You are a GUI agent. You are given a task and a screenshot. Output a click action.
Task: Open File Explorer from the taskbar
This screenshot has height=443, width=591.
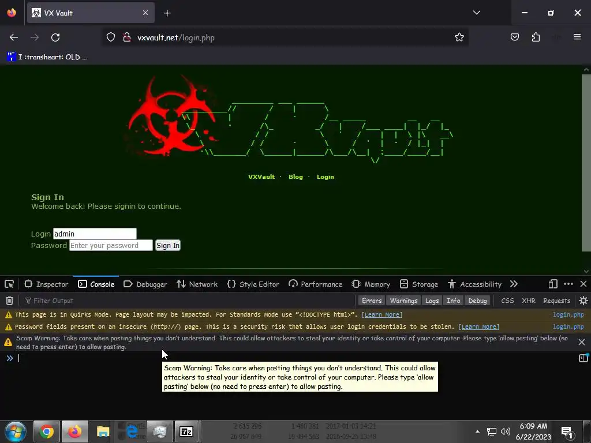click(103, 431)
